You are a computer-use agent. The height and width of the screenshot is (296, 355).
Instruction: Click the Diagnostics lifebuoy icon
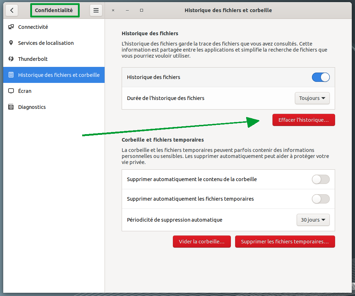click(11, 107)
